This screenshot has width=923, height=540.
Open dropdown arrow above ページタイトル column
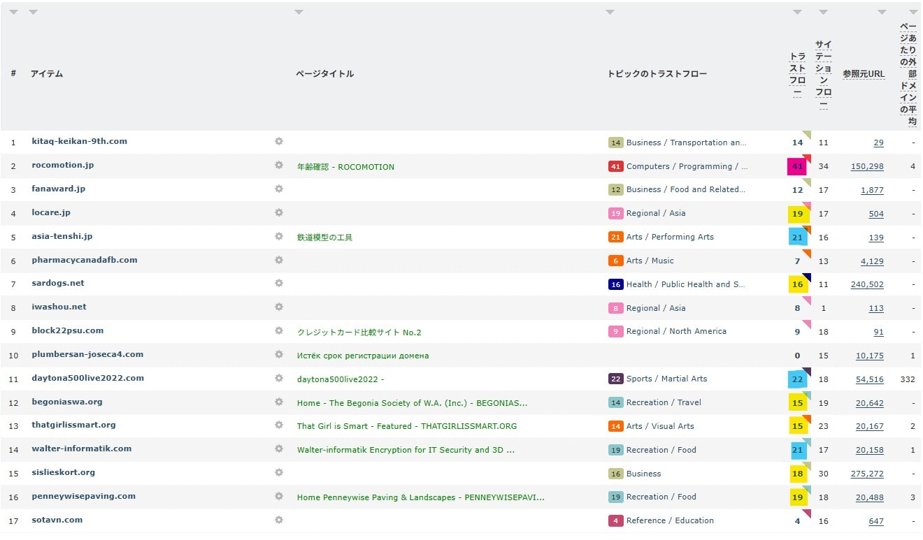[299, 12]
